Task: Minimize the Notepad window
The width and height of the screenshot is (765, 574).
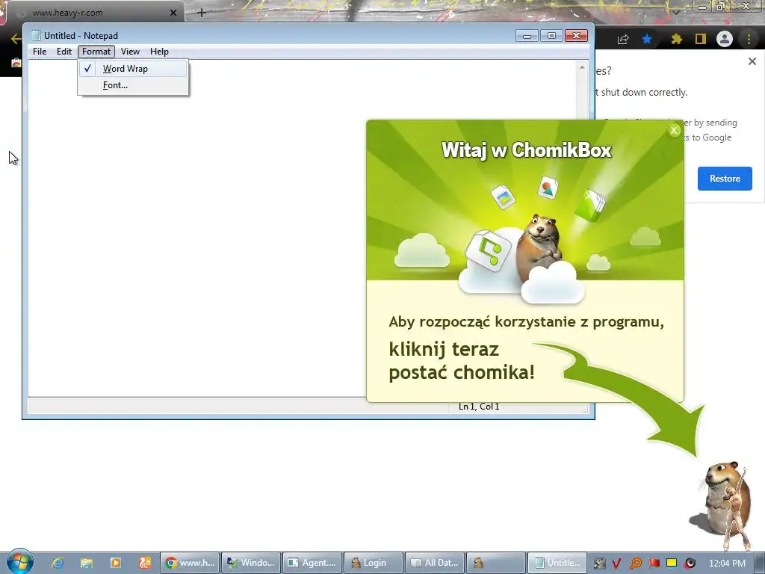Action: 527,36
